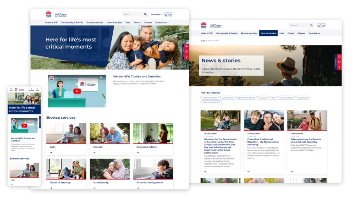
Task: Tap the search icon in the mobile view header
Action: pyautogui.click(x=37, y=89)
